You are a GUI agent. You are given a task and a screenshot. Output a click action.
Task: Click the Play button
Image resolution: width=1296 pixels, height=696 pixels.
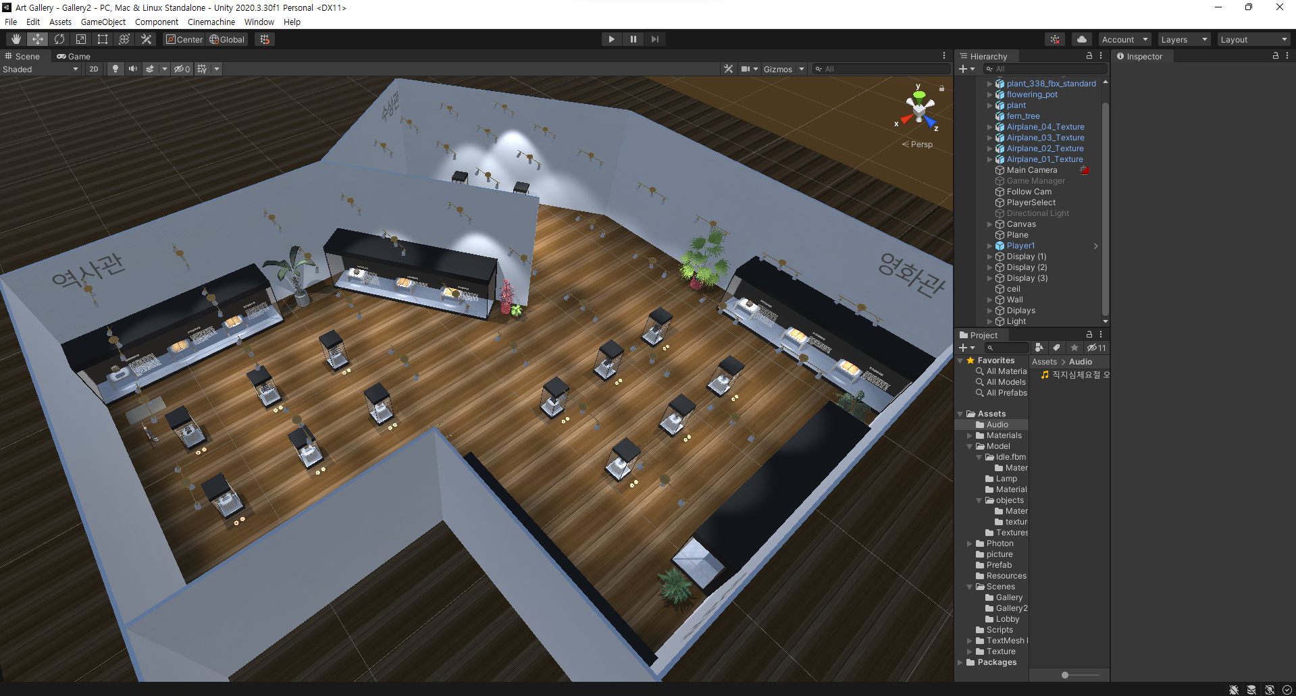click(611, 39)
